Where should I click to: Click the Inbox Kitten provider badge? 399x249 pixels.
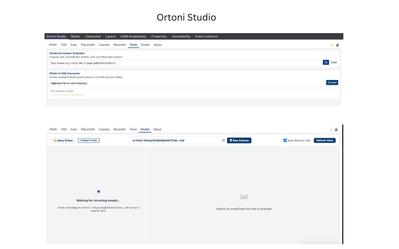63,140
